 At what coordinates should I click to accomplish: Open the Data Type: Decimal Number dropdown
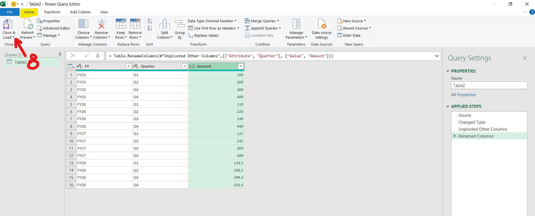click(212, 21)
